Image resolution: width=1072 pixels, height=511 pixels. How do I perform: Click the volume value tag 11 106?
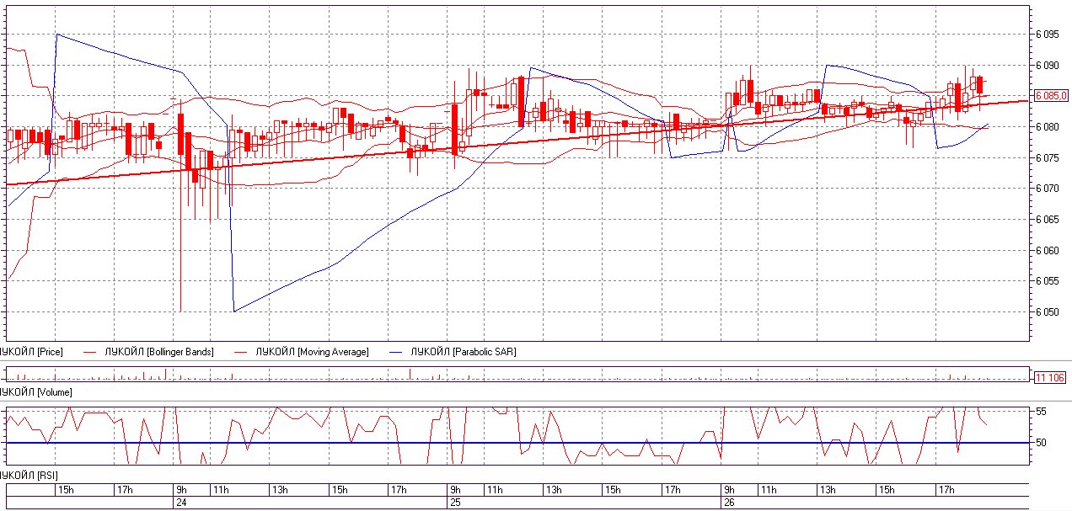[x=1050, y=378]
